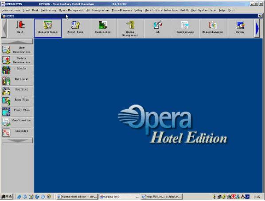
Task: Click the sidebar down arrow button
Action: (17, 141)
